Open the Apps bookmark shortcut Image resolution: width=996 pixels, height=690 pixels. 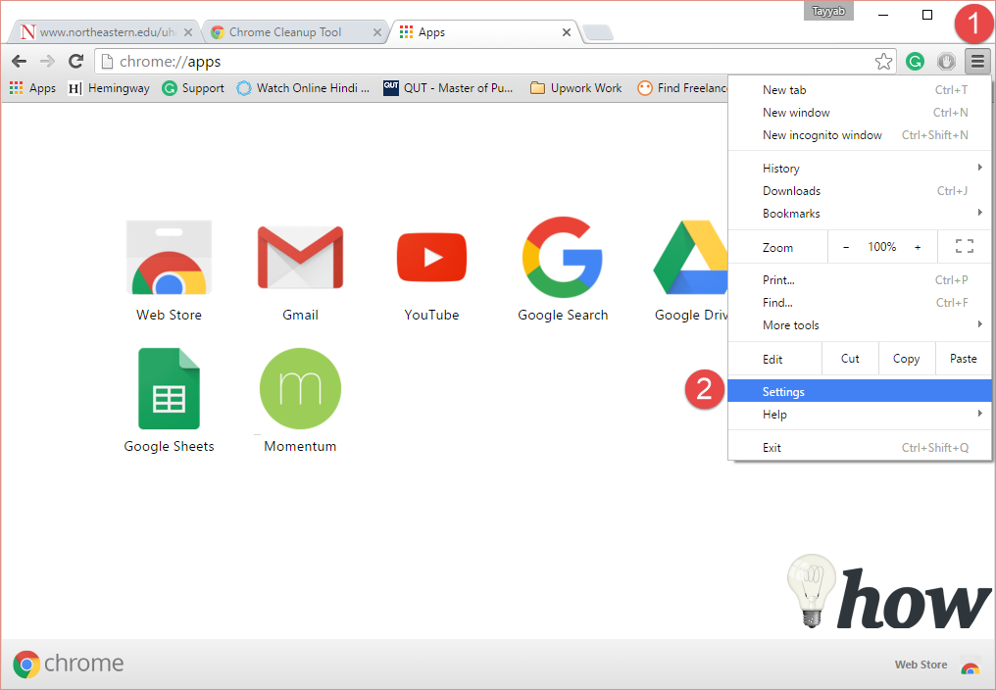click(33, 88)
